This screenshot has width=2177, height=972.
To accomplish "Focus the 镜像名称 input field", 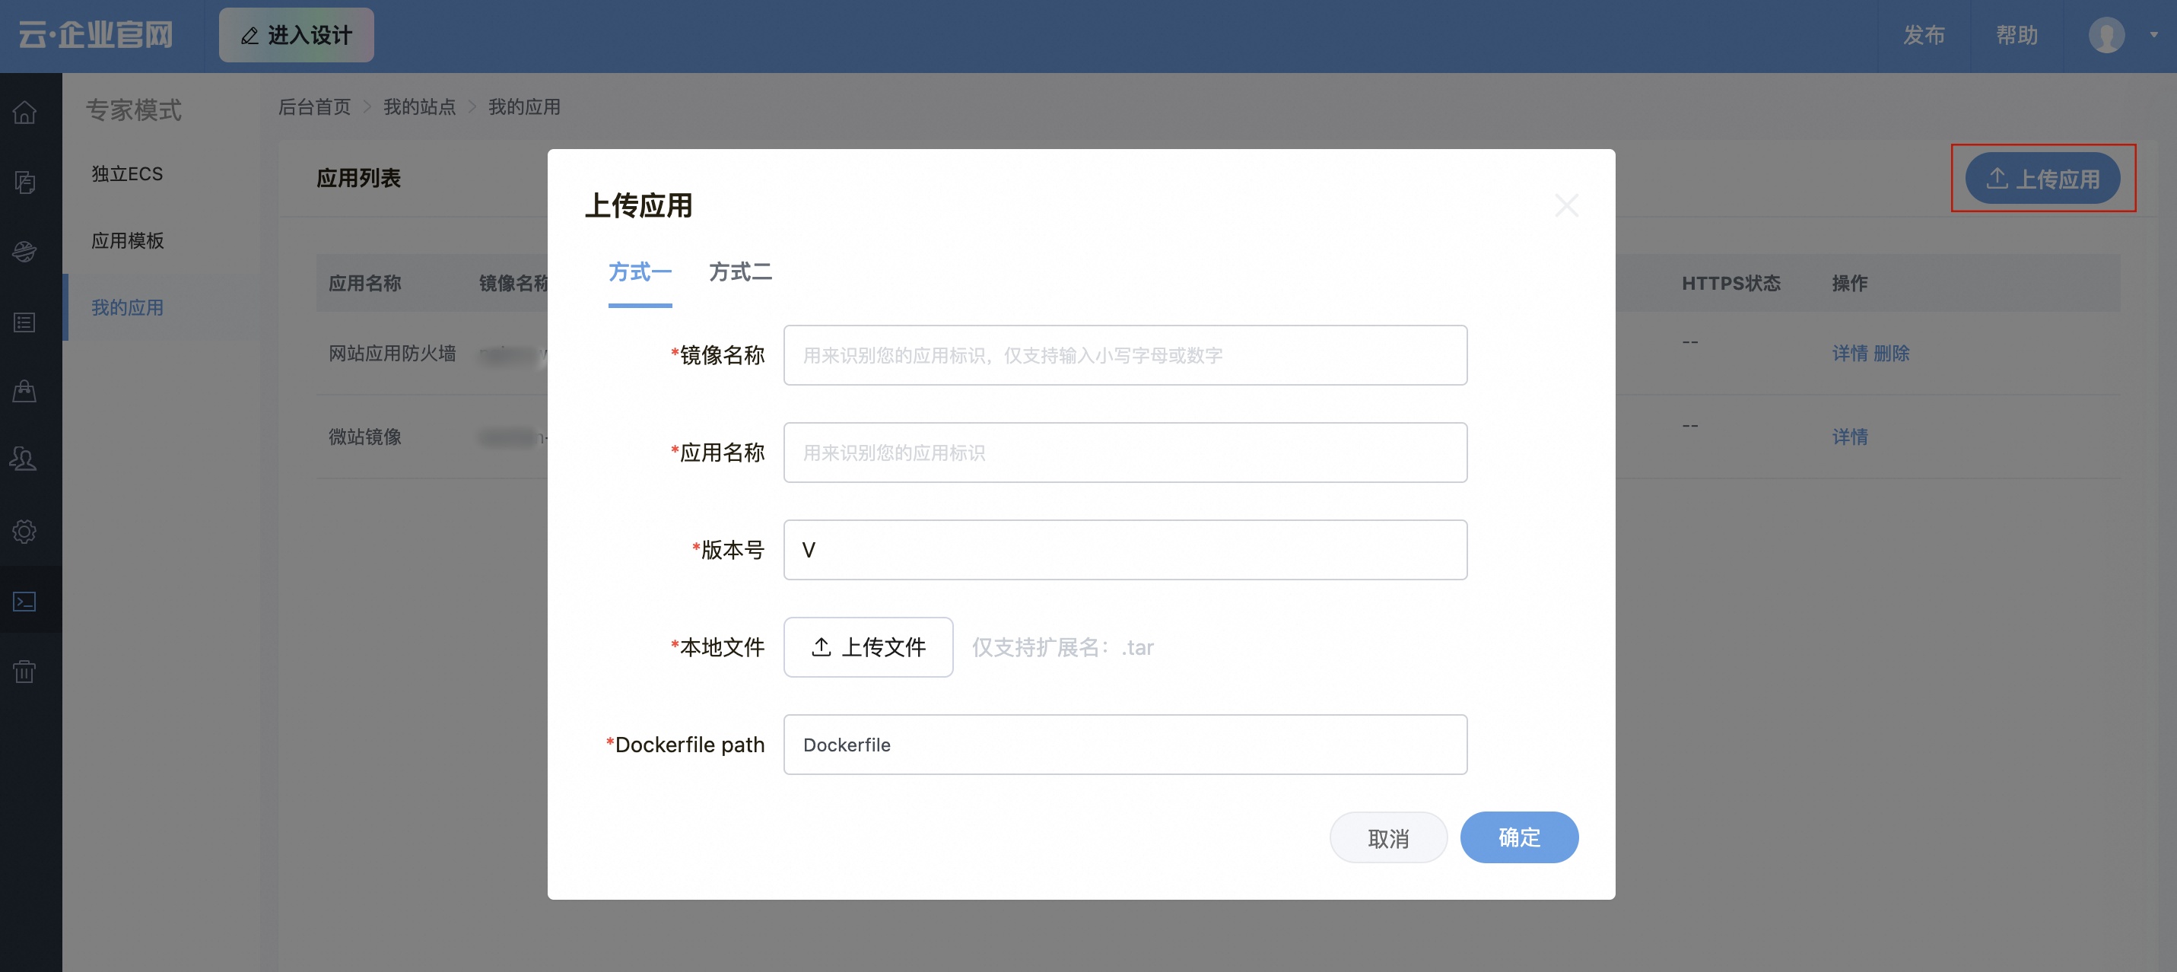I will click(1124, 356).
